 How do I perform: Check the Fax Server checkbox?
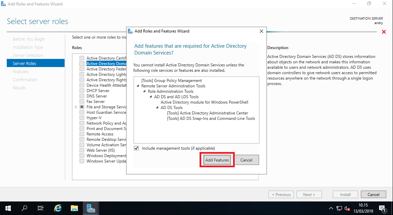[82, 101]
